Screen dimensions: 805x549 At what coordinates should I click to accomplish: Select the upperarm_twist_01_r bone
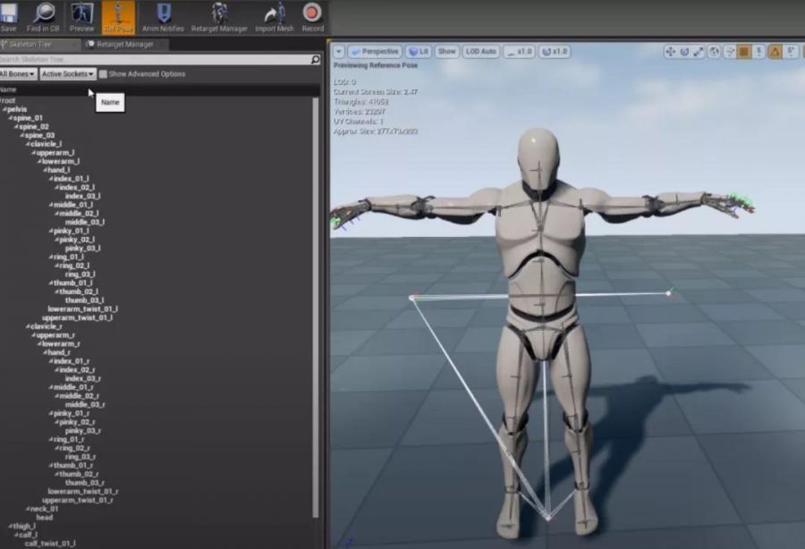click(78, 500)
